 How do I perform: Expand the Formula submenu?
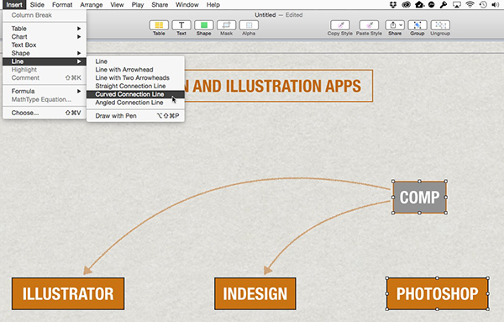pos(45,92)
